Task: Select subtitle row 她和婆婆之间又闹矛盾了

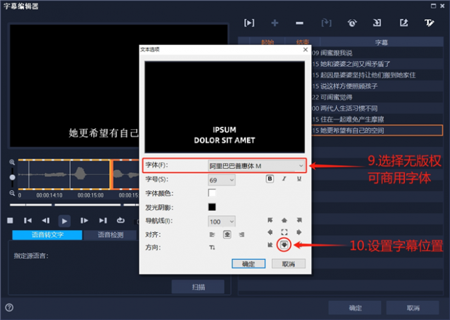Action: 377,64
